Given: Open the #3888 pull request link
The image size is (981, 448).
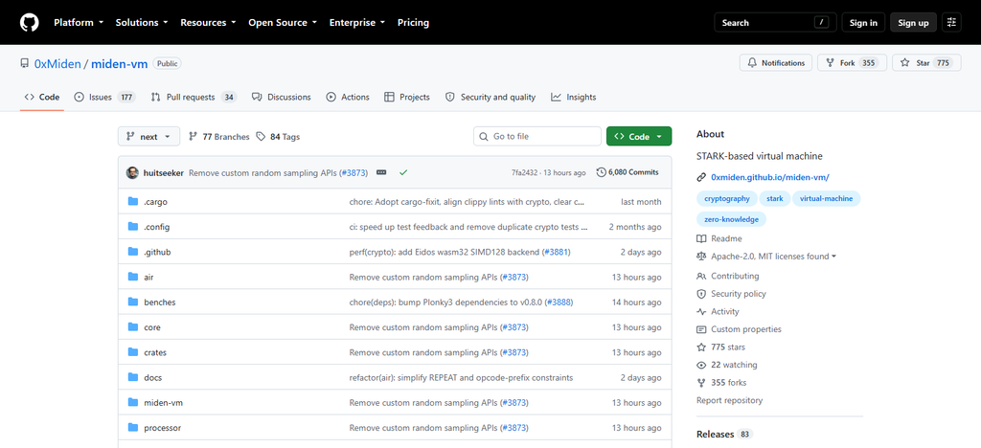Looking at the screenshot, I should (x=559, y=302).
